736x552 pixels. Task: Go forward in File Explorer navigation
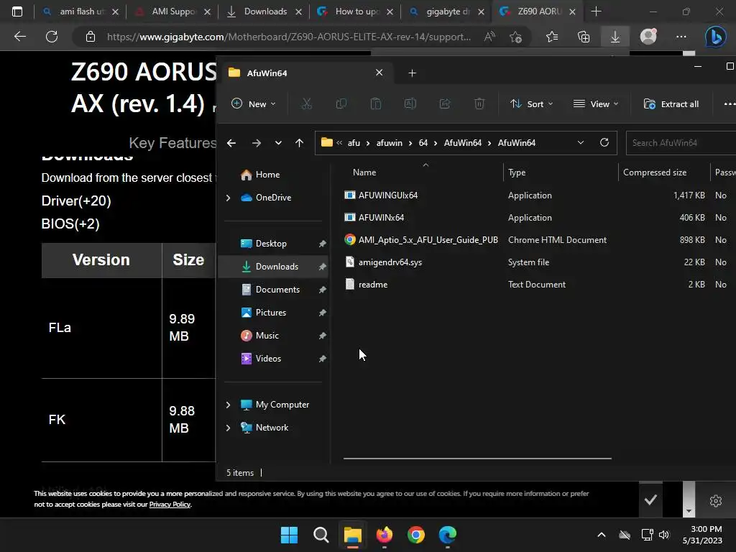click(x=257, y=143)
